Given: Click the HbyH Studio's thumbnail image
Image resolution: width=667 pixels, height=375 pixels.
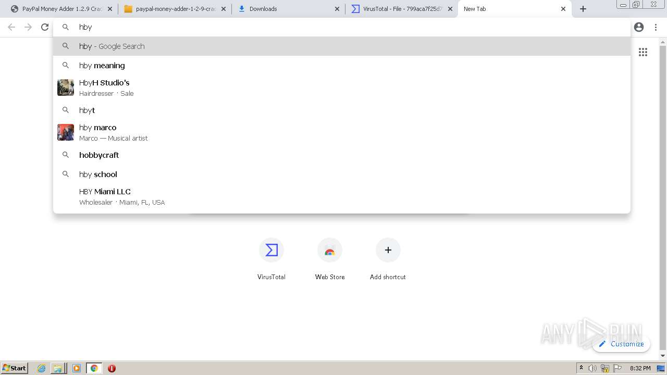Looking at the screenshot, I should coord(66,87).
